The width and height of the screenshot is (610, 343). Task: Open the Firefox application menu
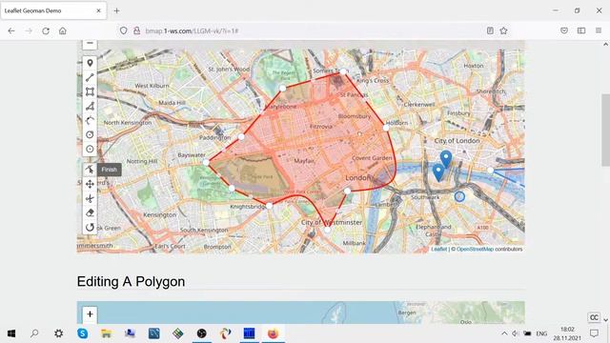pos(599,30)
